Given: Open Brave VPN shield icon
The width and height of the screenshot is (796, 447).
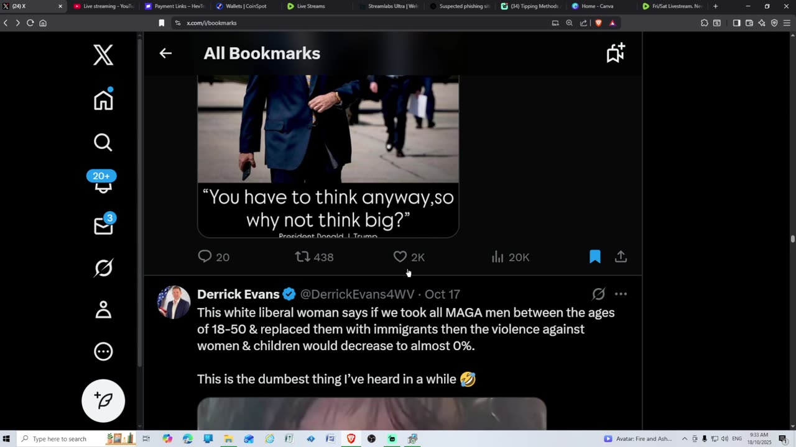Looking at the screenshot, I should pyautogui.click(x=774, y=23).
